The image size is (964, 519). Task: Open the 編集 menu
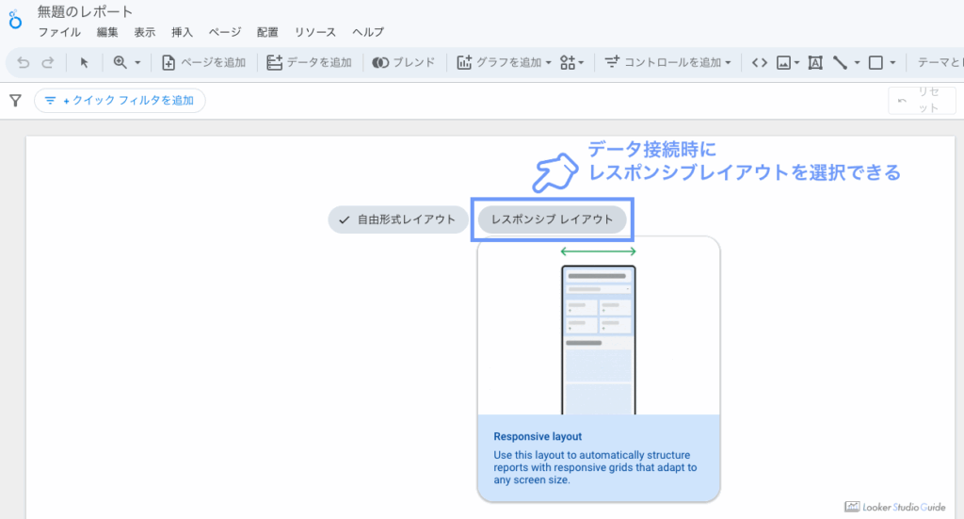tap(107, 33)
